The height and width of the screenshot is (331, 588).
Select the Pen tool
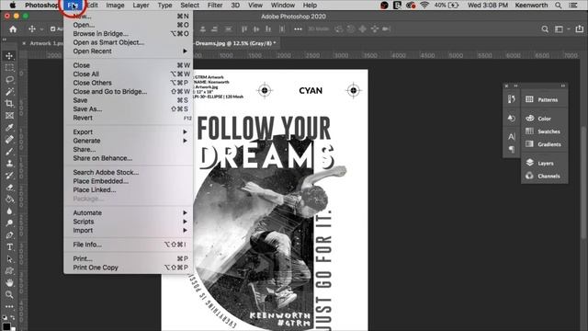[x=9, y=235]
